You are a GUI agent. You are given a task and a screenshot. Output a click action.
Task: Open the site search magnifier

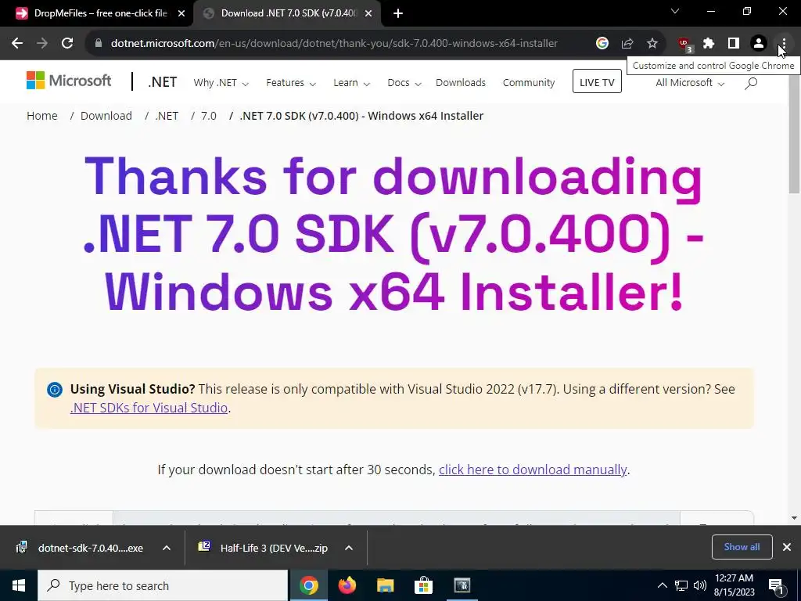751,83
